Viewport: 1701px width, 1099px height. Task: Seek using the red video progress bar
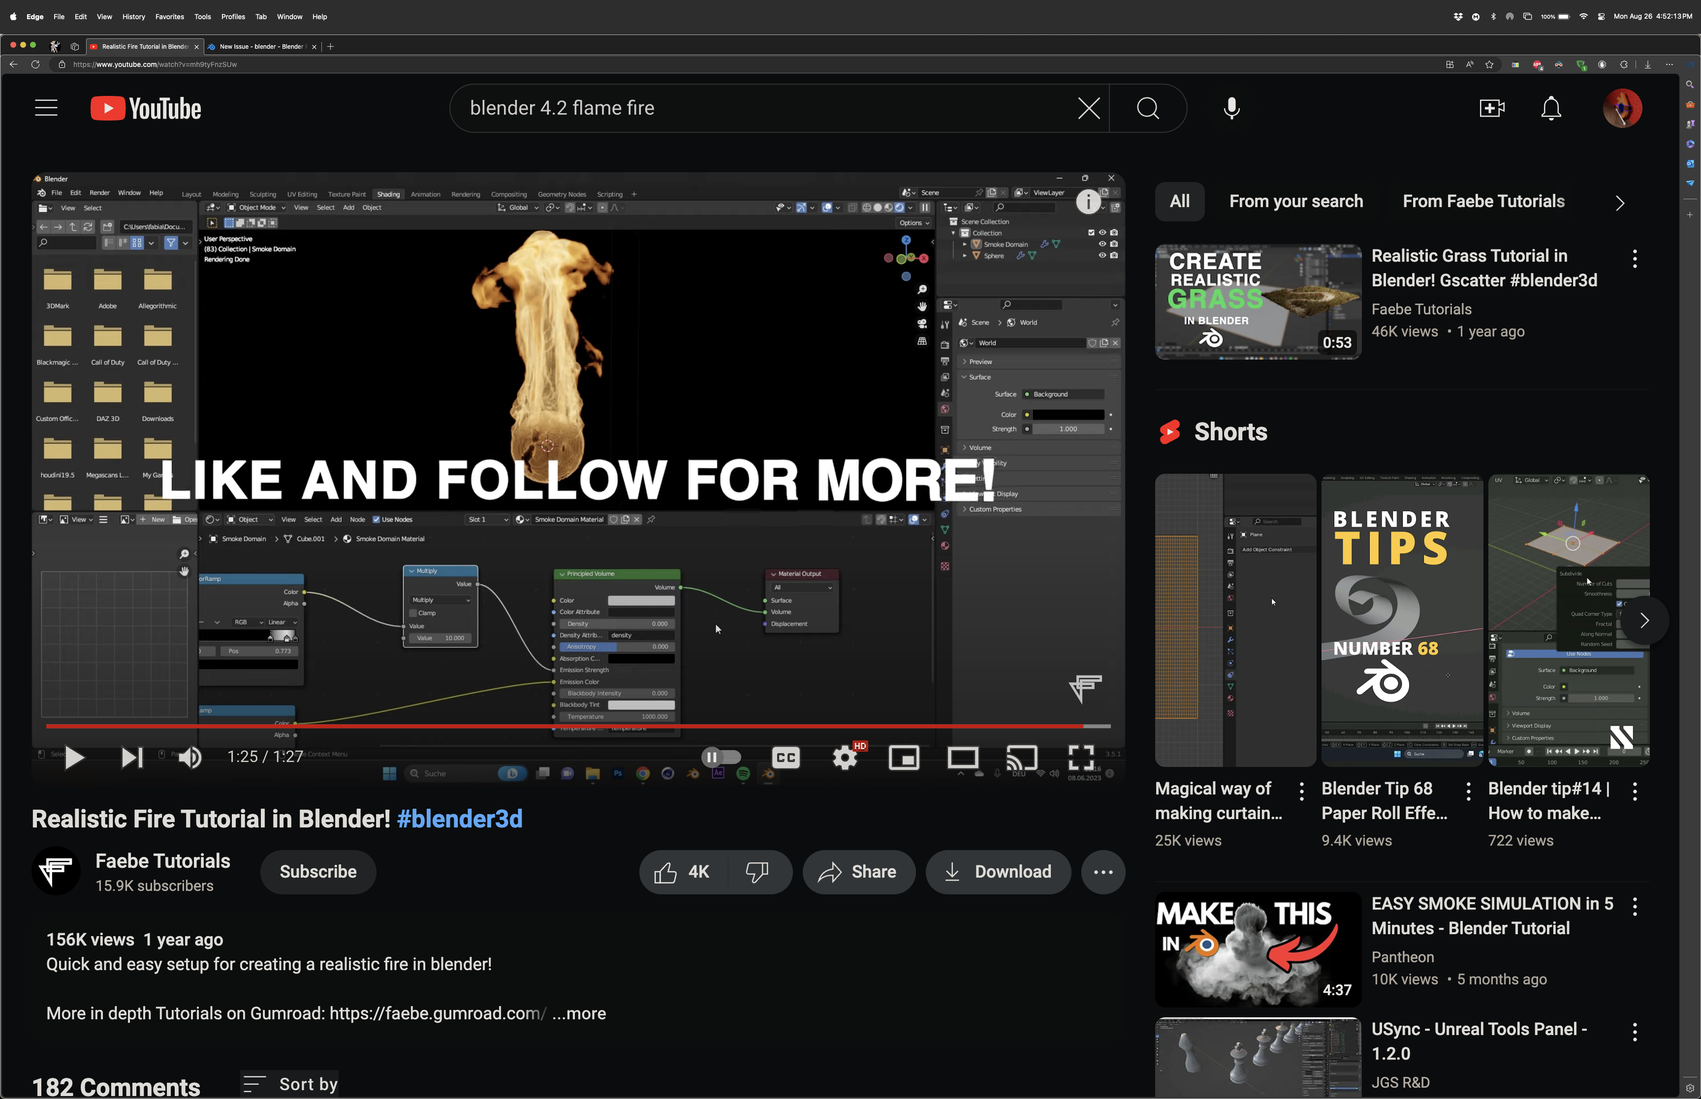click(x=578, y=727)
